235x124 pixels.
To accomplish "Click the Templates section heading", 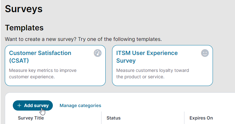I will coord(24,28).
